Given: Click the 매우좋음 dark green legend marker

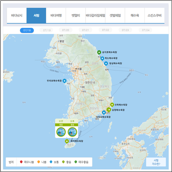Looking at the screenshot, I should click(x=76, y=162).
